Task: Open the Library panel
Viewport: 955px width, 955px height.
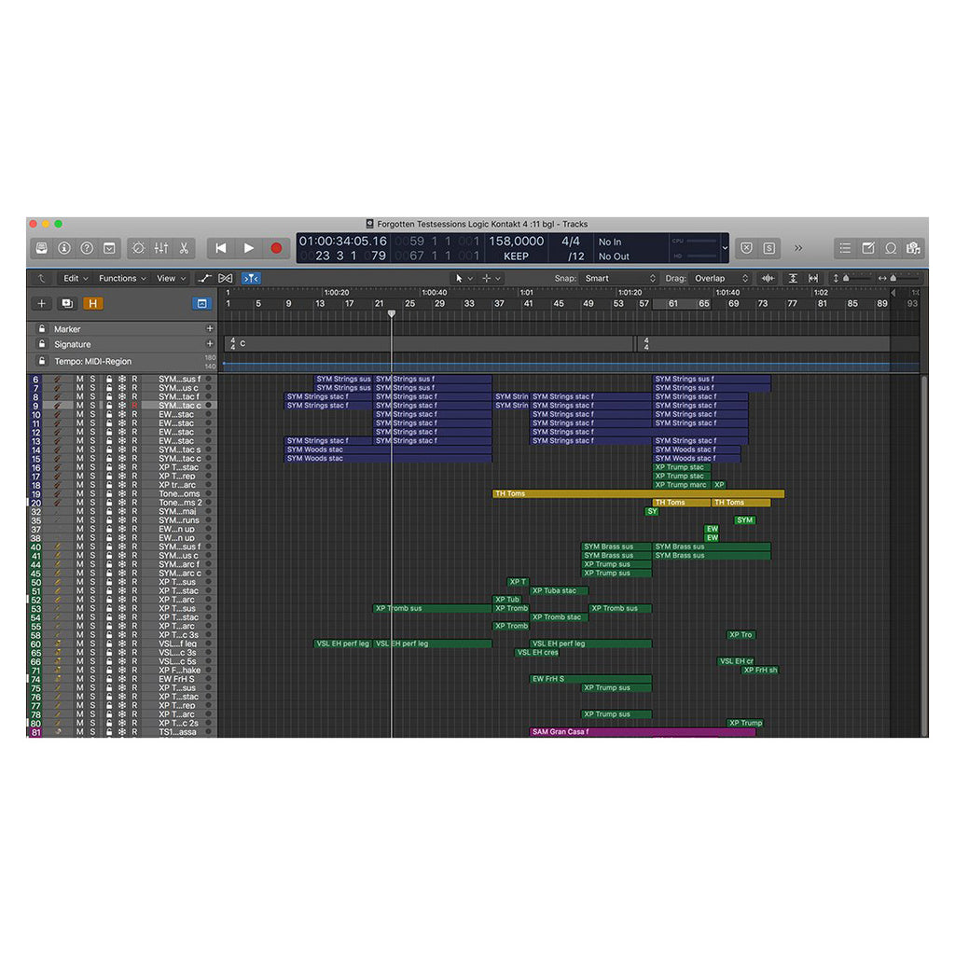Action: coord(41,248)
